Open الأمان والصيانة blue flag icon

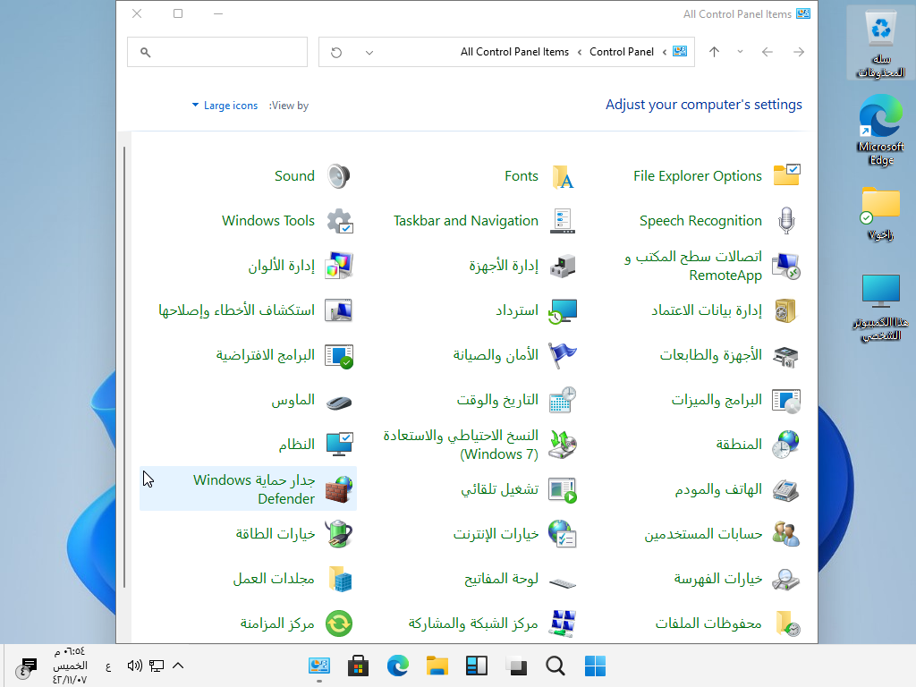[x=564, y=355]
